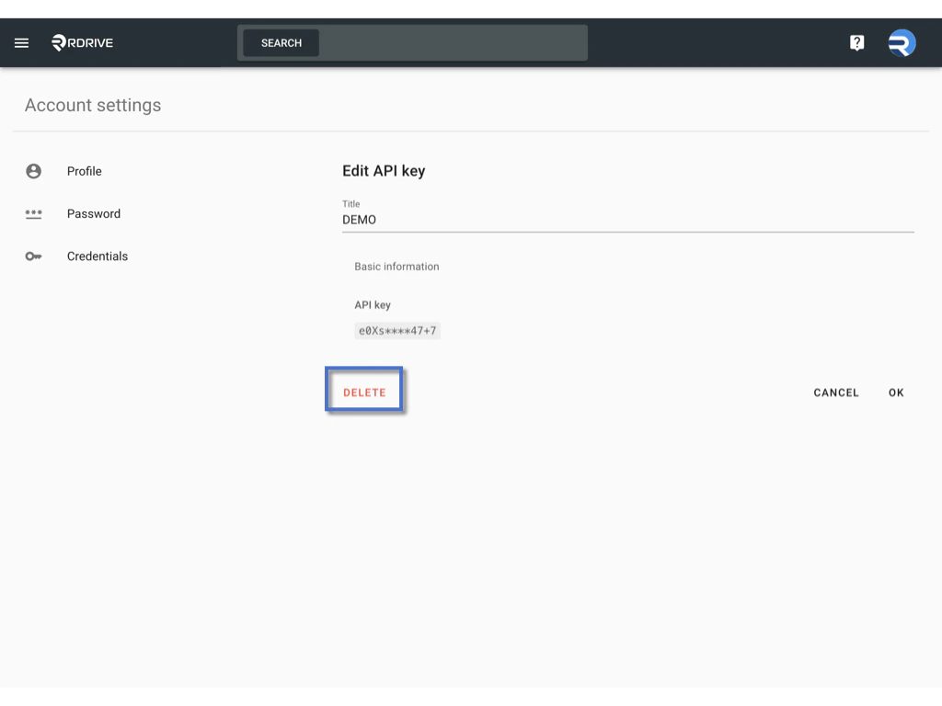This screenshot has height=706, width=942.
Task: Open the hamburger navigation menu
Action: 21,42
